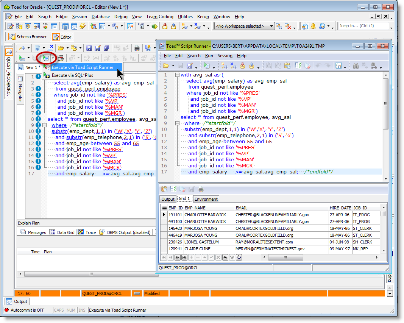This screenshot has height=323, width=404.
Task: Click Script Runner disconnect plug icon
Action: (234, 66)
